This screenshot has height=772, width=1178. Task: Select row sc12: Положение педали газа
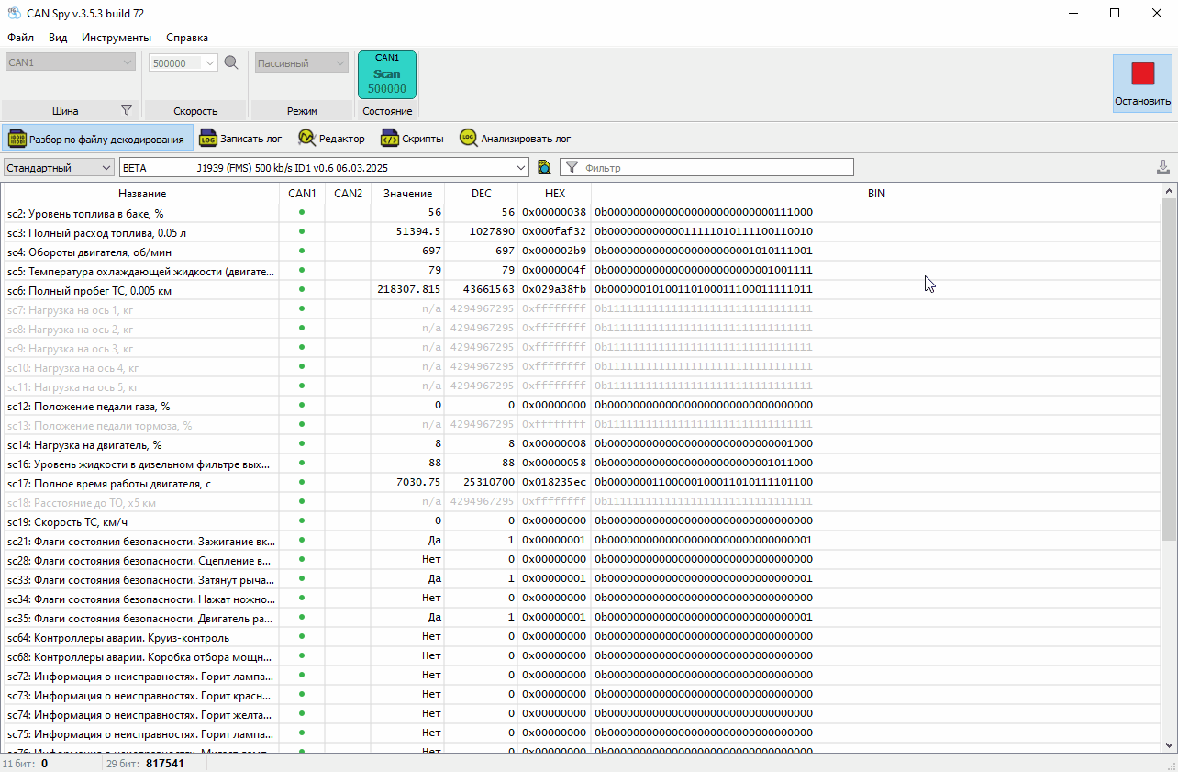point(582,406)
